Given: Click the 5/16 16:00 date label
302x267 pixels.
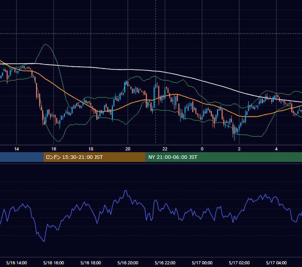Looking at the screenshot, I should click(x=54, y=263).
